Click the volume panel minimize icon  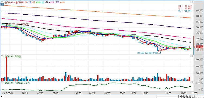point(191,56)
